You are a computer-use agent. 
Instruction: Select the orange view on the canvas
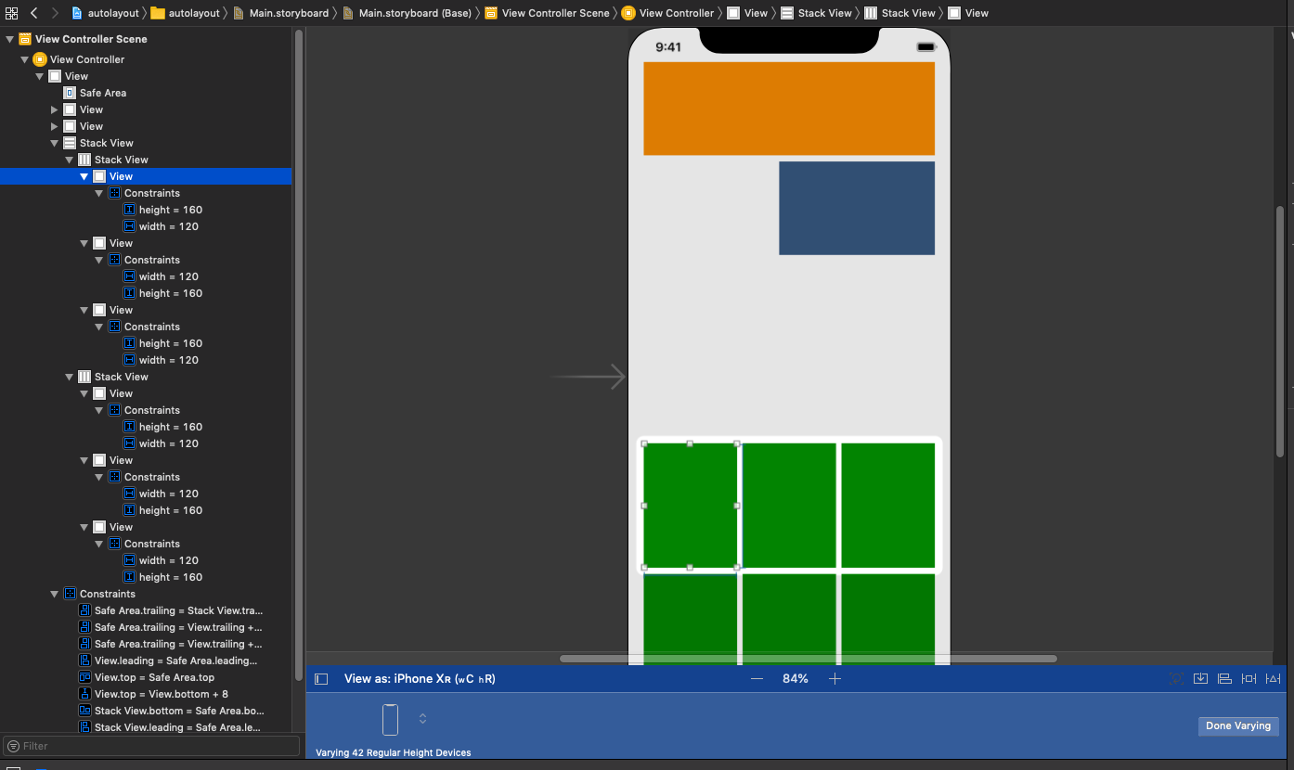click(789, 109)
